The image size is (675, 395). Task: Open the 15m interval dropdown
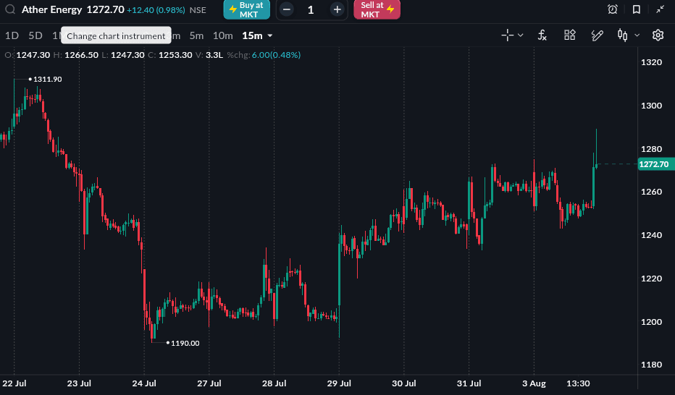click(x=257, y=35)
